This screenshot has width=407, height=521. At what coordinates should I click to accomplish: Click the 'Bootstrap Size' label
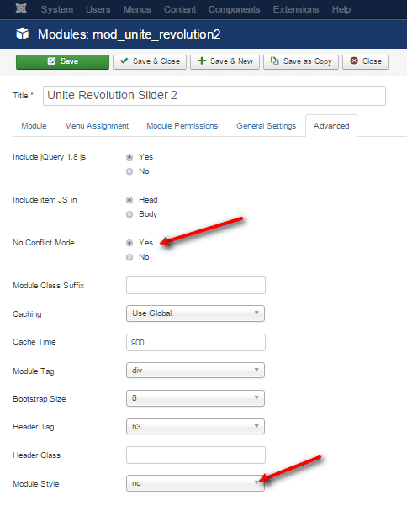tap(40, 398)
